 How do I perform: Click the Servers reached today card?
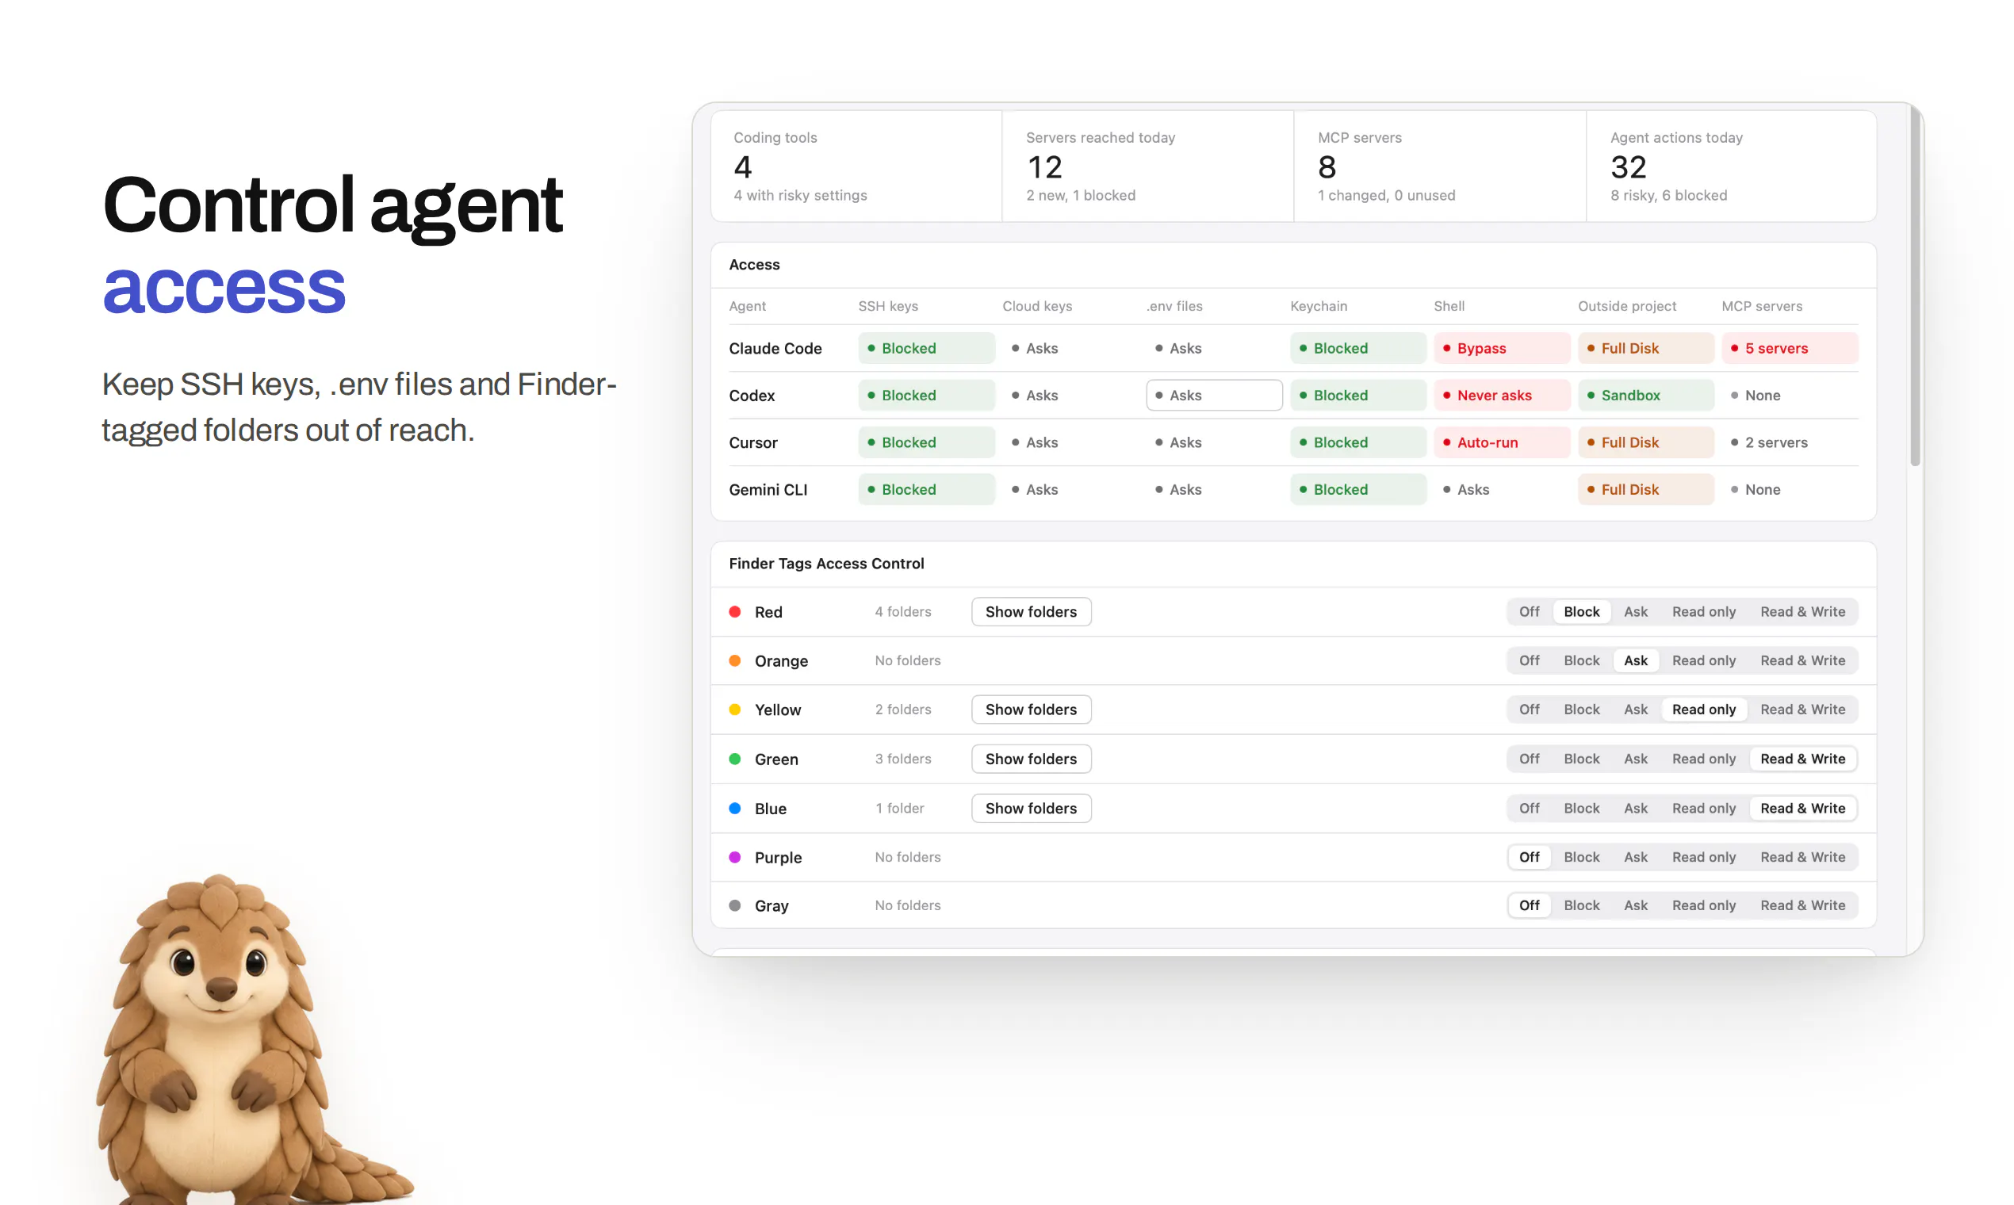tap(1147, 166)
